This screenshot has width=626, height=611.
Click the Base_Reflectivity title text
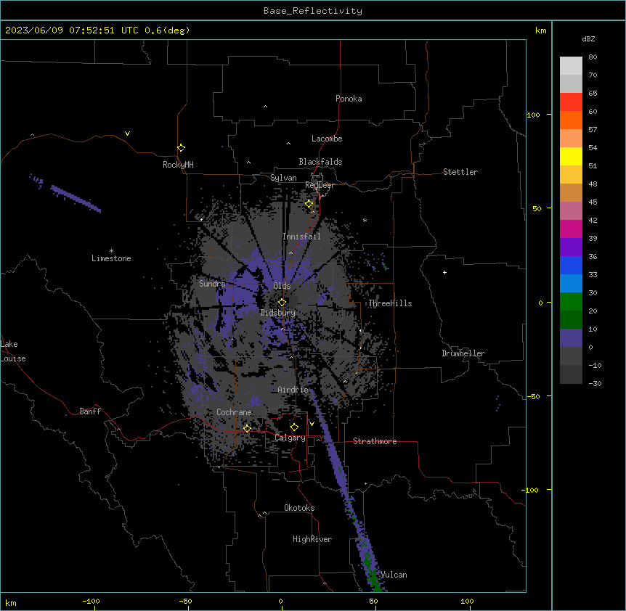tap(313, 11)
